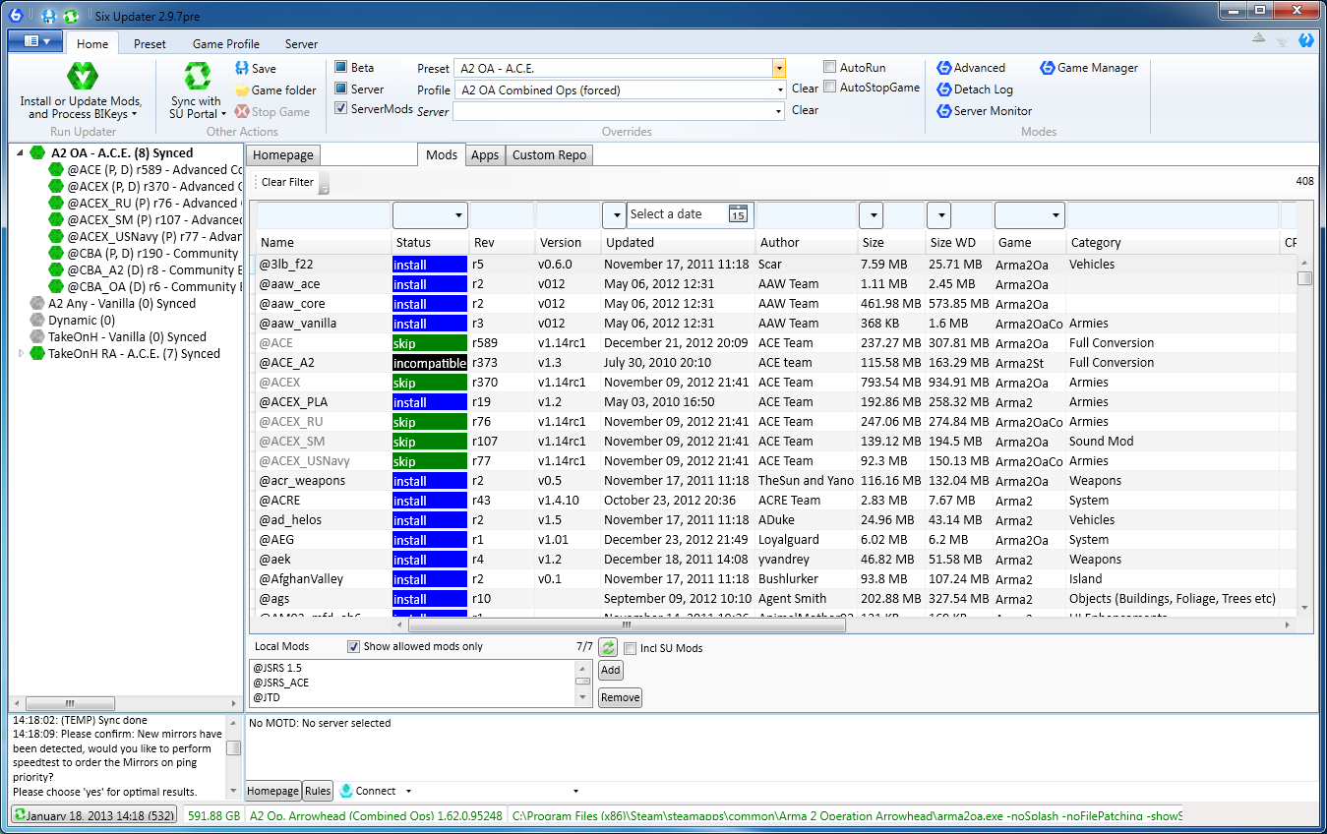Screen dimensions: 1327x834
Task: Open the Server Monitor mode
Action: 944,111
